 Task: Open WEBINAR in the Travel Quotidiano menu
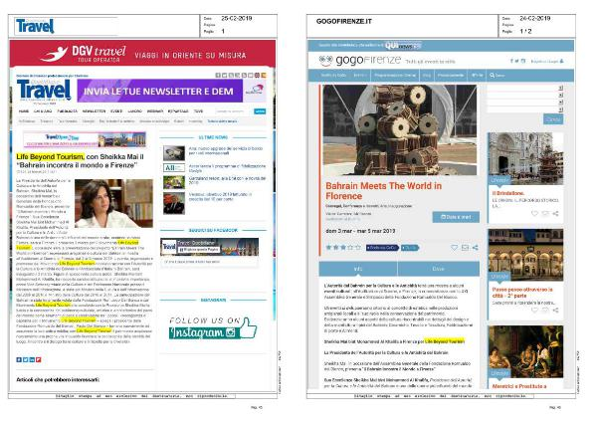point(155,111)
